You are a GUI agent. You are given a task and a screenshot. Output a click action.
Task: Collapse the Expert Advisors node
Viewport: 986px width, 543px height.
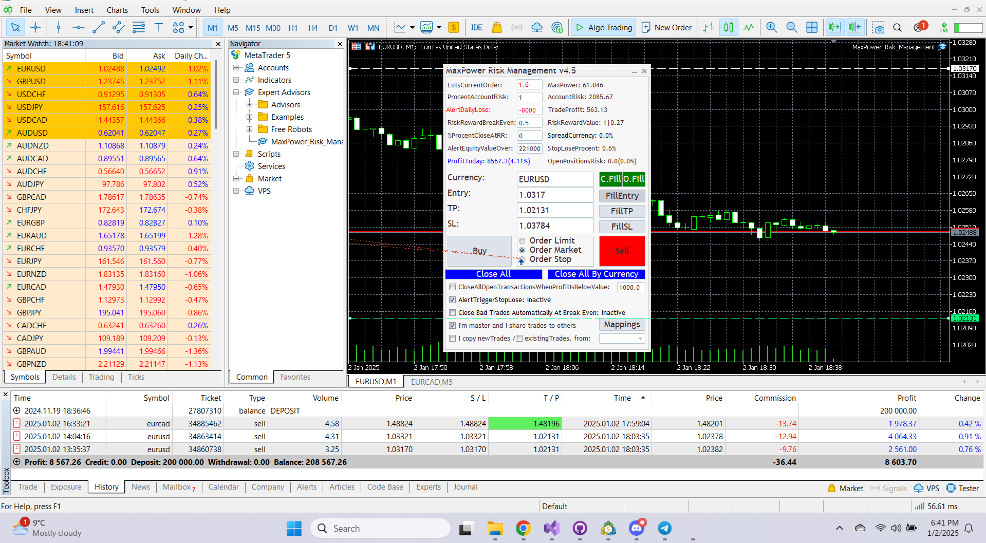(236, 92)
